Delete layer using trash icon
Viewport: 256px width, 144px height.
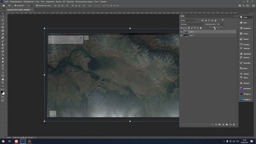coord(234,124)
